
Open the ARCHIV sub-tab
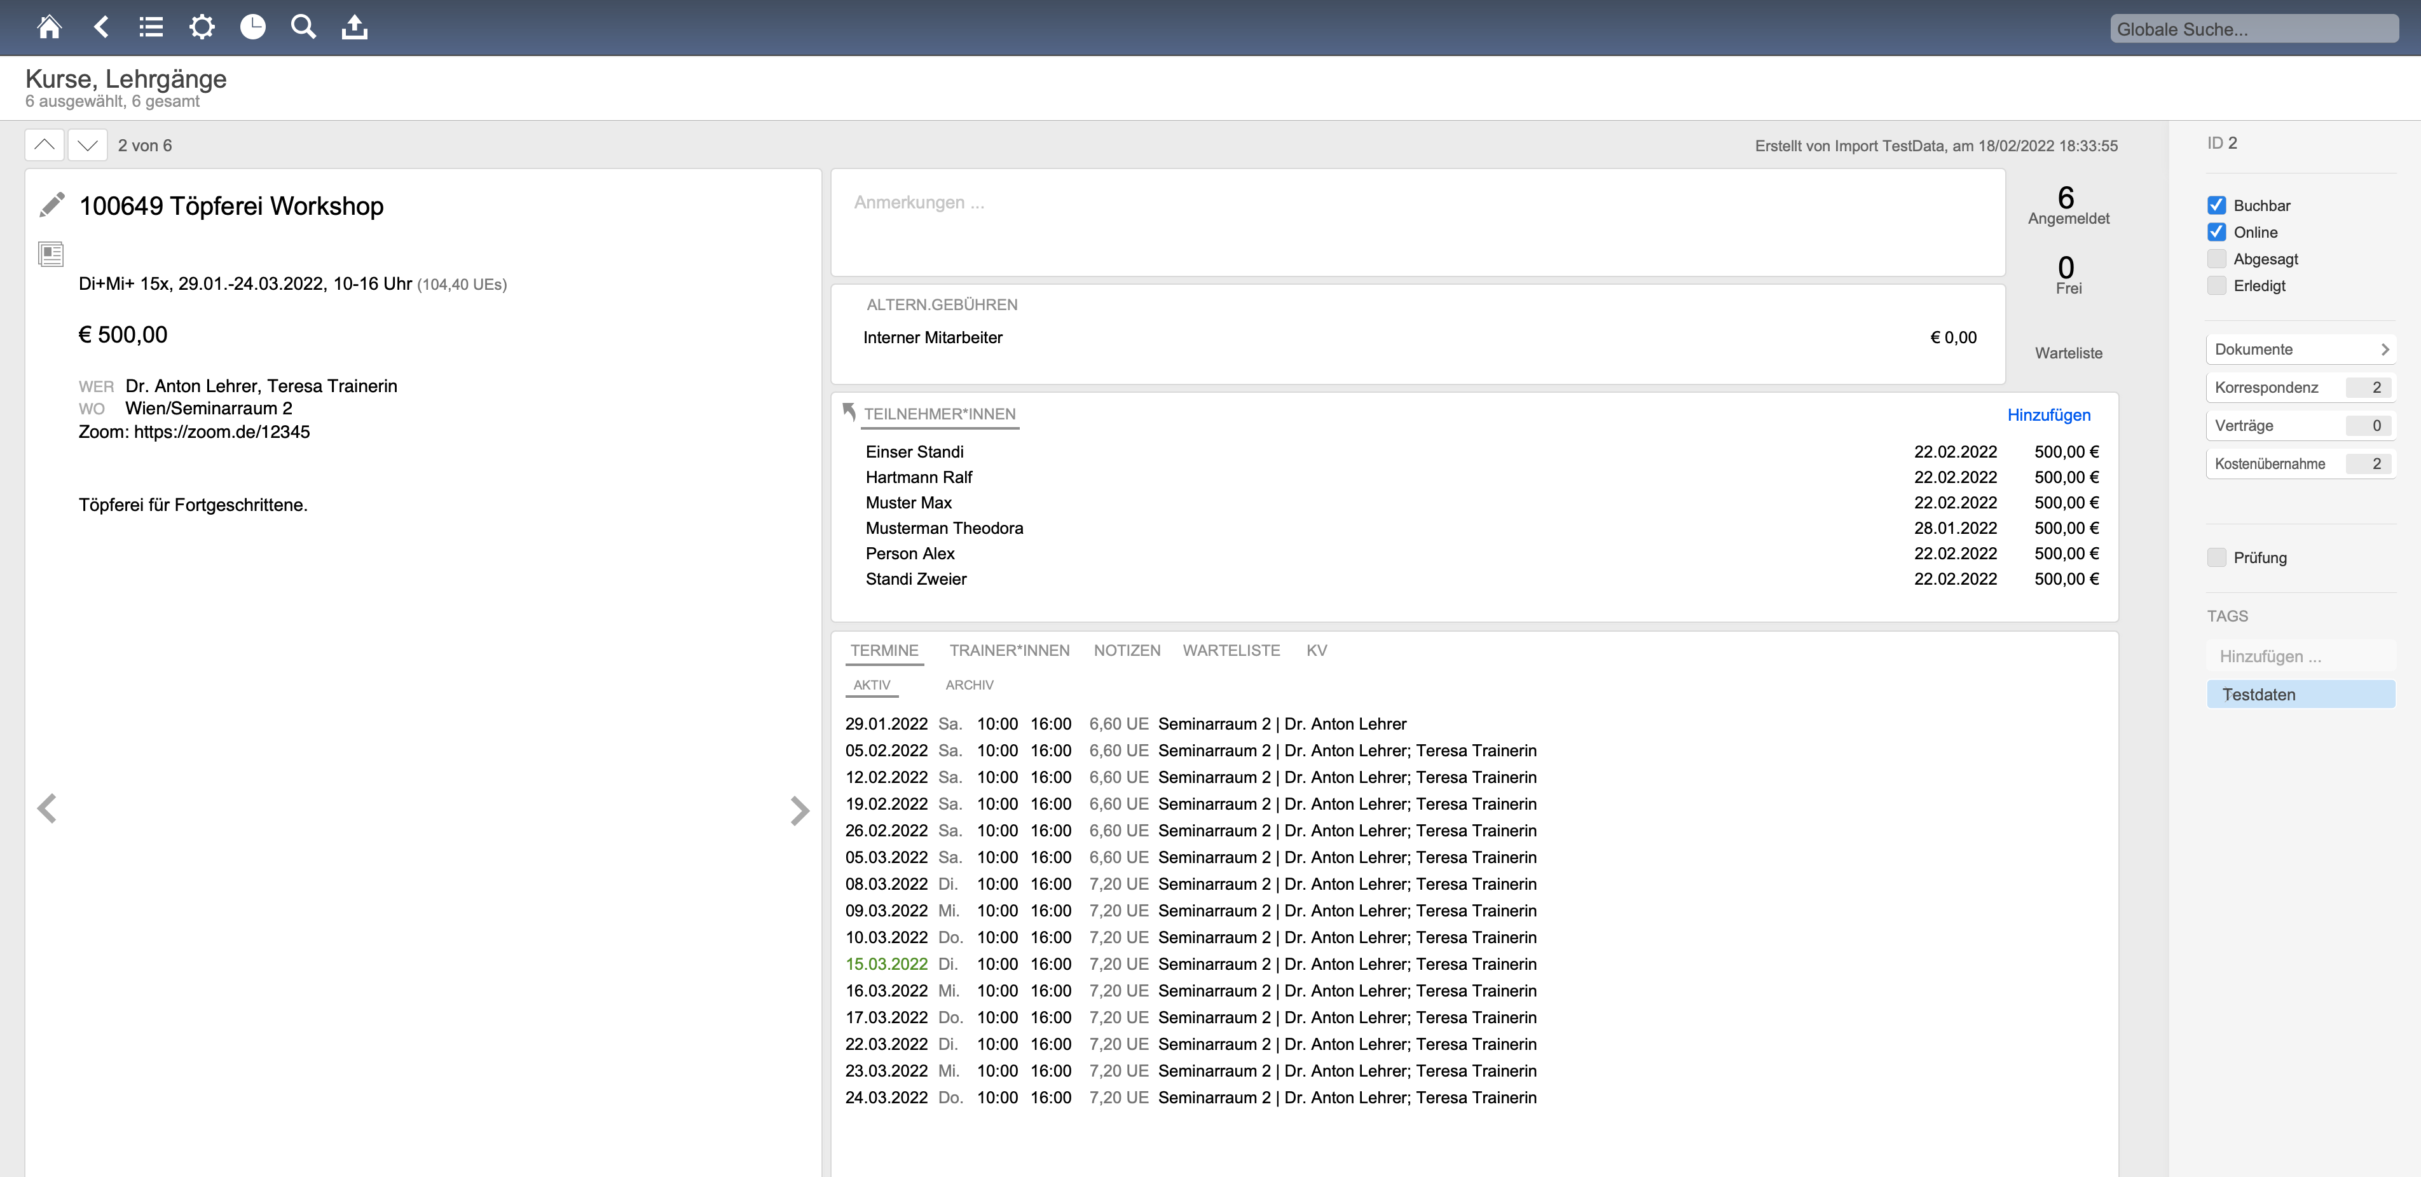pos(969,685)
